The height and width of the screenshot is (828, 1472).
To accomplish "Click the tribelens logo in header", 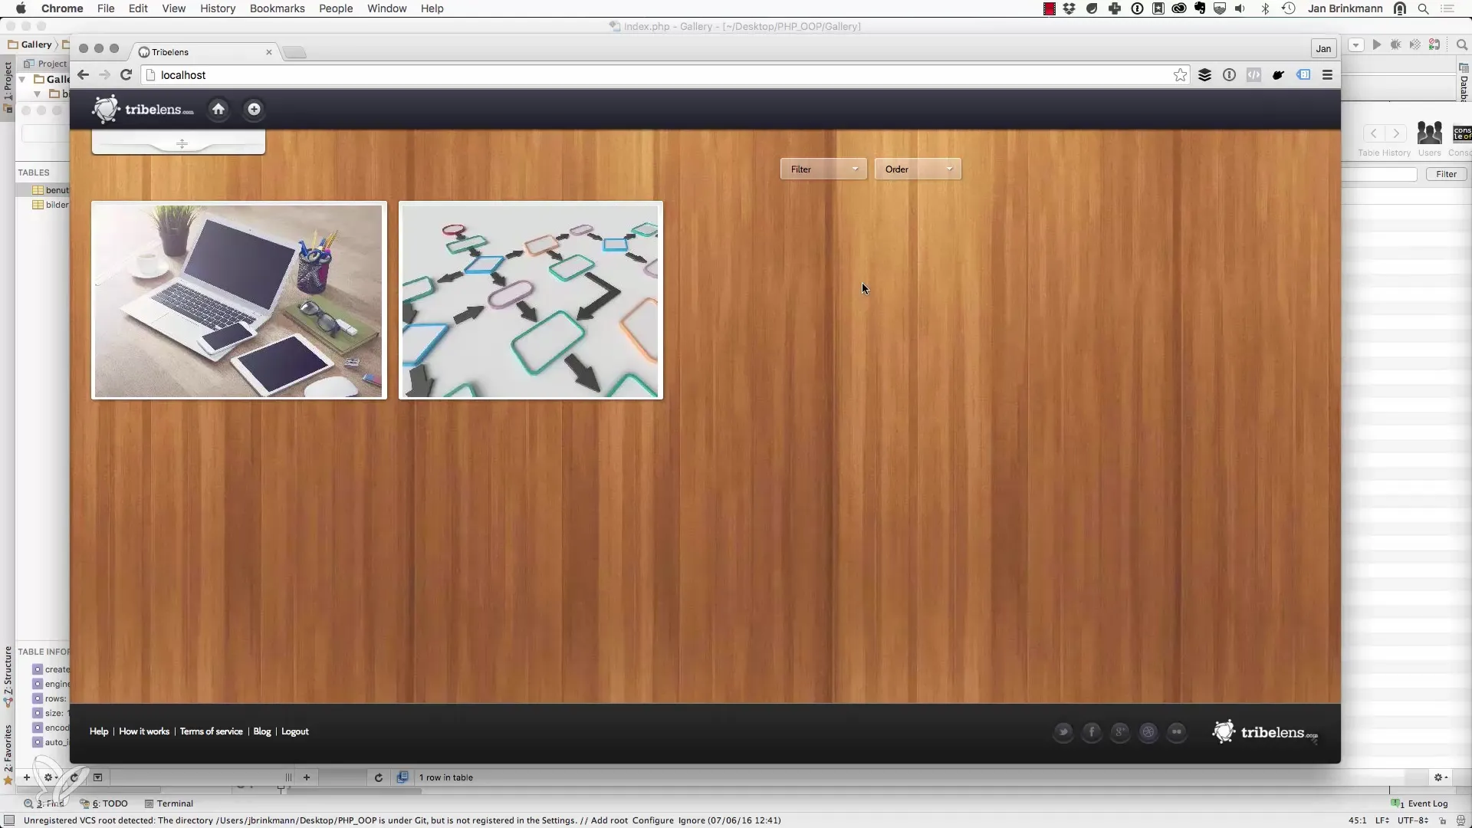I will (x=143, y=110).
